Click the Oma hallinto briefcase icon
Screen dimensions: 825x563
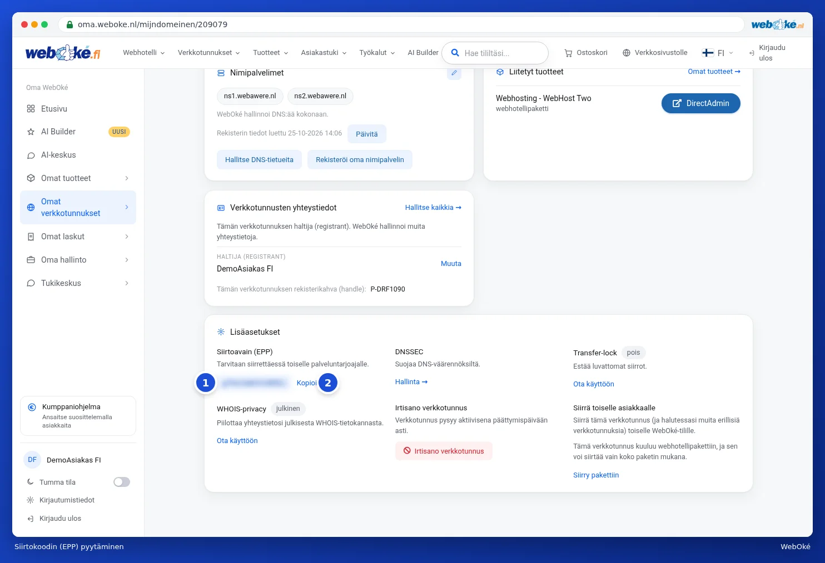31,260
